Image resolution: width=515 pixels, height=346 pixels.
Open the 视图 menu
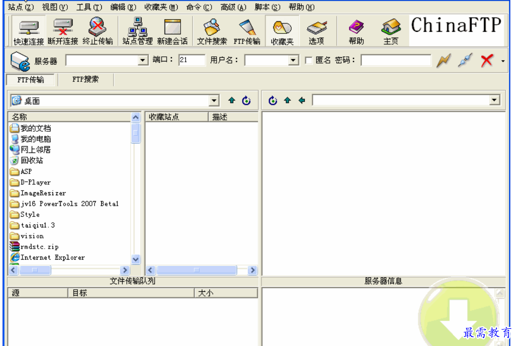[x=55, y=7]
